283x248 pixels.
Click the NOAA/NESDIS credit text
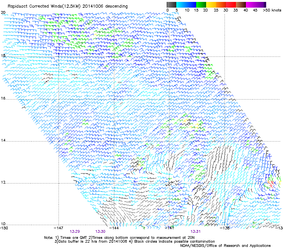(x=225, y=246)
